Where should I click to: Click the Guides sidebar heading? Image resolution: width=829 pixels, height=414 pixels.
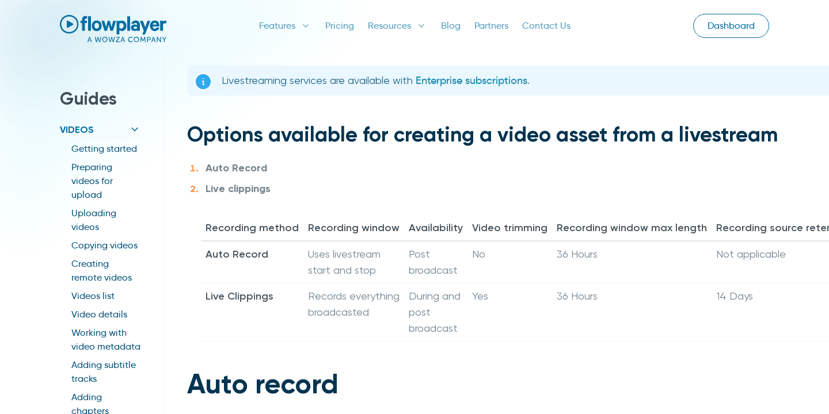(88, 98)
